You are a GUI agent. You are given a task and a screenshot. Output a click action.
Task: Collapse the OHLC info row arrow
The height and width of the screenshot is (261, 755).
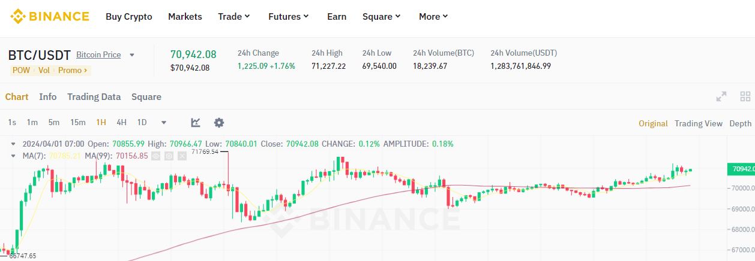pos(13,144)
